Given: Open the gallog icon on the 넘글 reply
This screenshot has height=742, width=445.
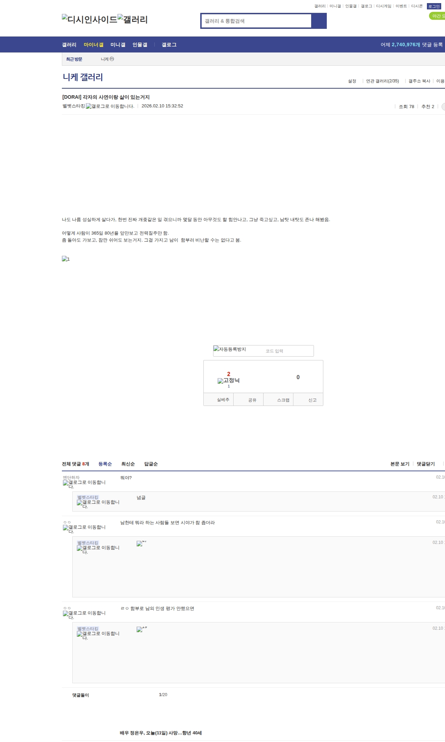Looking at the screenshot, I should (98, 504).
